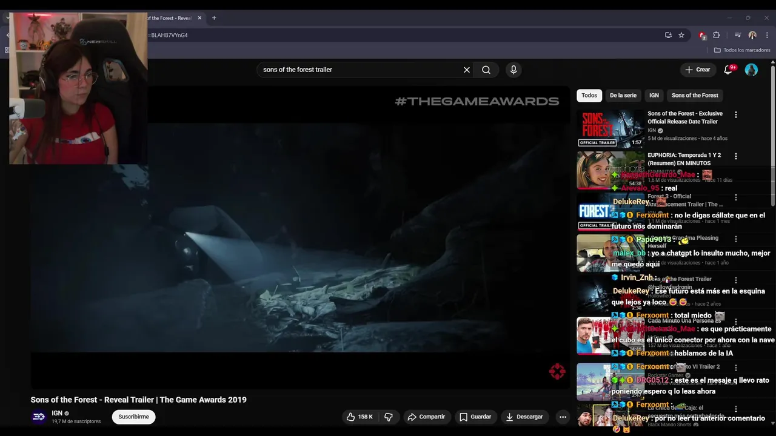
Task: Open options for the EUPHORIA video
Action: [736, 156]
